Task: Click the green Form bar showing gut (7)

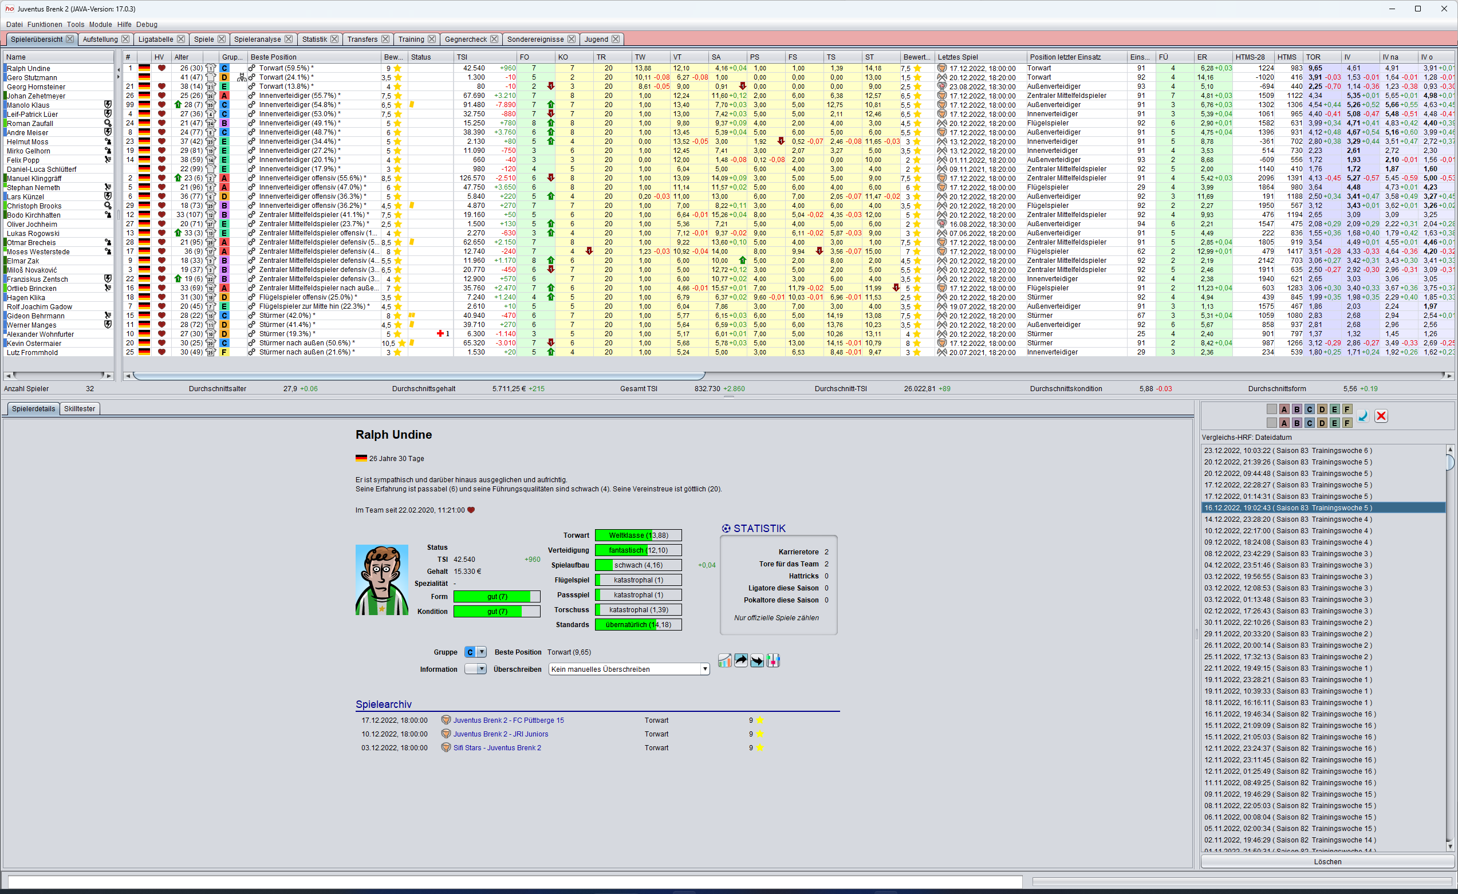Action: [x=497, y=596]
